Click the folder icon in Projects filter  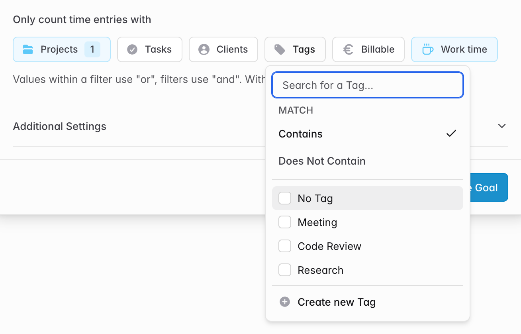pyautogui.click(x=28, y=49)
